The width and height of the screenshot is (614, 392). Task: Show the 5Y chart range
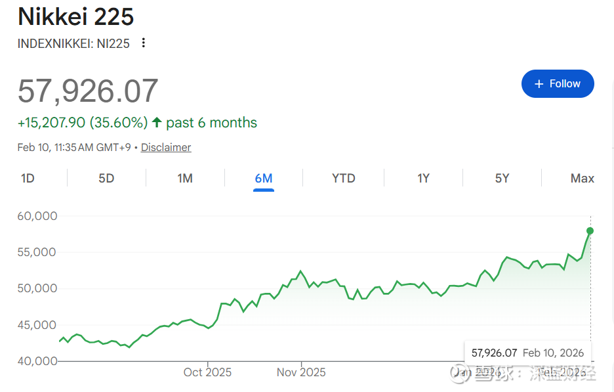point(502,178)
